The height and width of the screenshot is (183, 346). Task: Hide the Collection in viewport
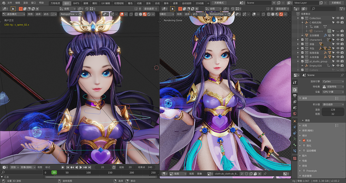coord(338,18)
